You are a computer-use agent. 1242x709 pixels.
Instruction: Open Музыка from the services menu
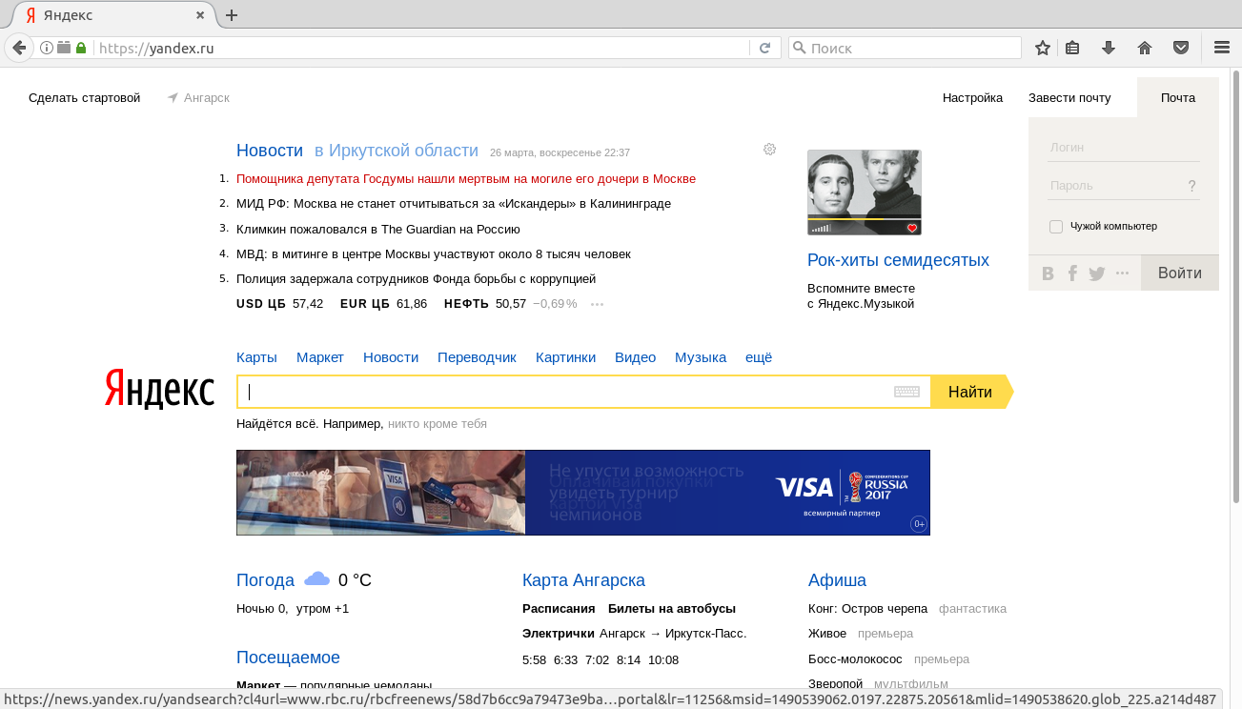[x=701, y=357]
